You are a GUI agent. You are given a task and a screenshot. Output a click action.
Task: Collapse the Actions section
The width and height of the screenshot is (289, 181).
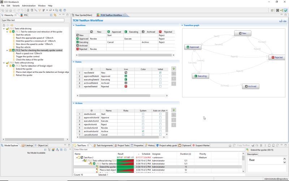[74, 103]
